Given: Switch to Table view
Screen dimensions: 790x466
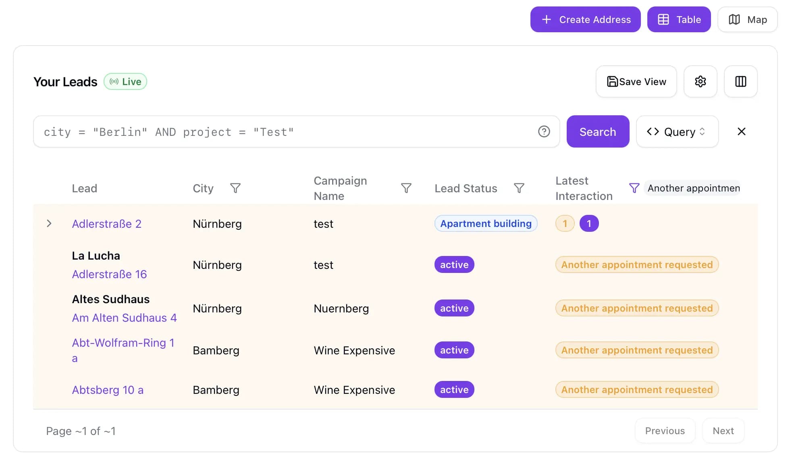Looking at the screenshot, I should (x=679, y=19).
